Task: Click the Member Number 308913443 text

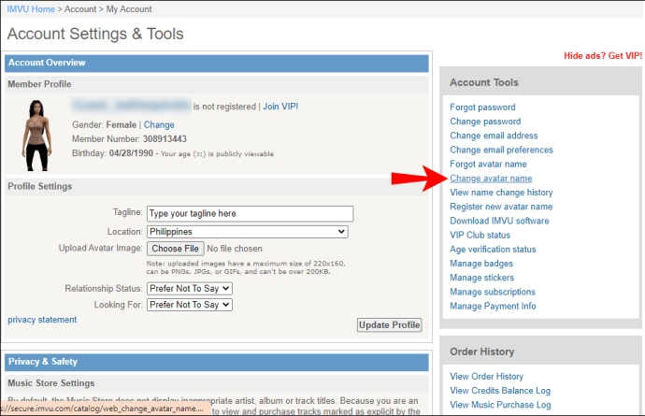Action: (x=129, y=139)
